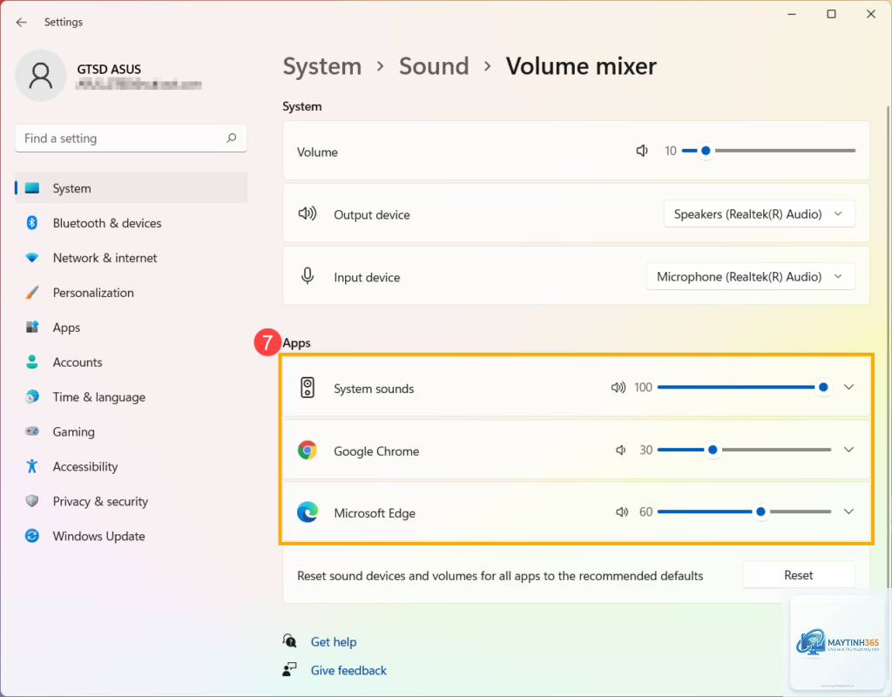The width and height of the screenshot is (892, 697).
Task: Go to Sound breadcrumb
Action: [434, 66]
